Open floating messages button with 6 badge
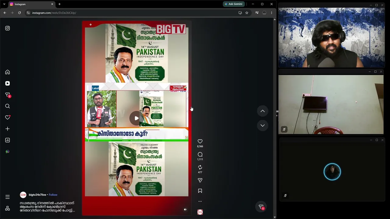This screenshot has height=219, width=390. tap(261, 207)
